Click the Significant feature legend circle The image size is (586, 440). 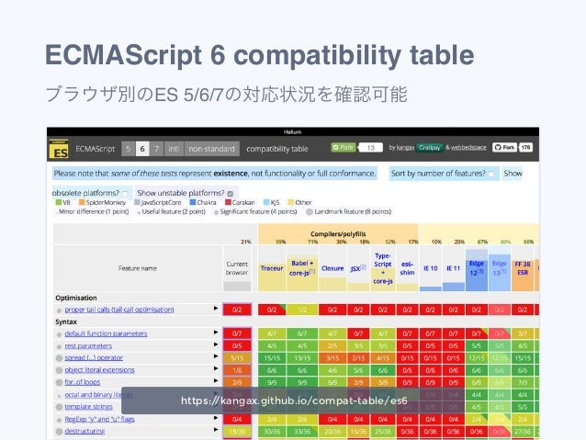click(x=216, y=212)
